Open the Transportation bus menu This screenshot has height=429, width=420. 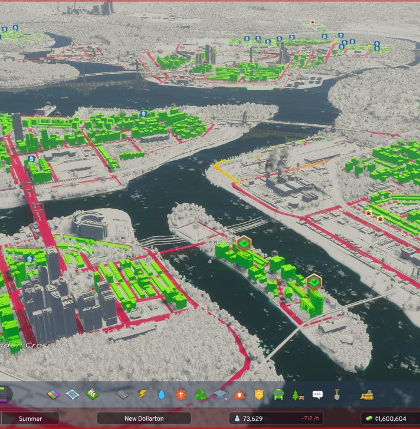tap(278, 394)
